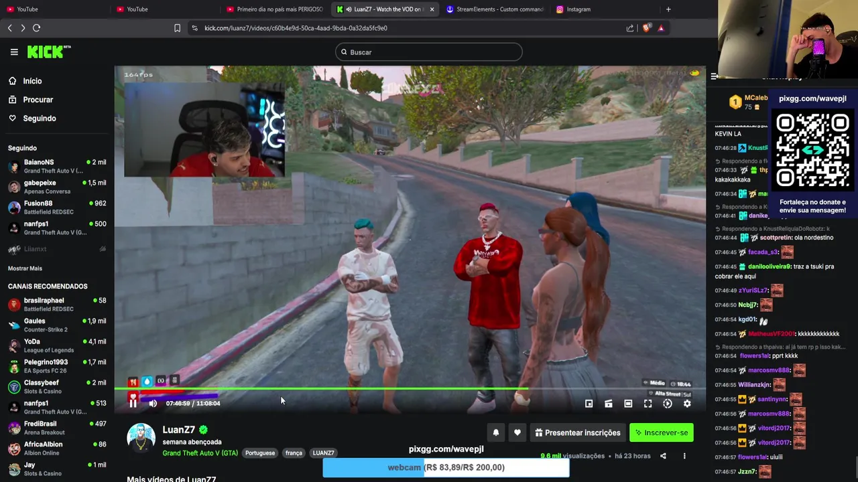Click FrediBrasil channel avatar

(14, 428)
